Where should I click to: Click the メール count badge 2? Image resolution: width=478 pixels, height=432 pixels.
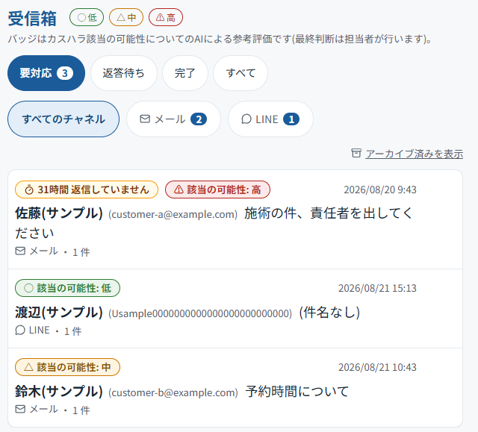199,119
